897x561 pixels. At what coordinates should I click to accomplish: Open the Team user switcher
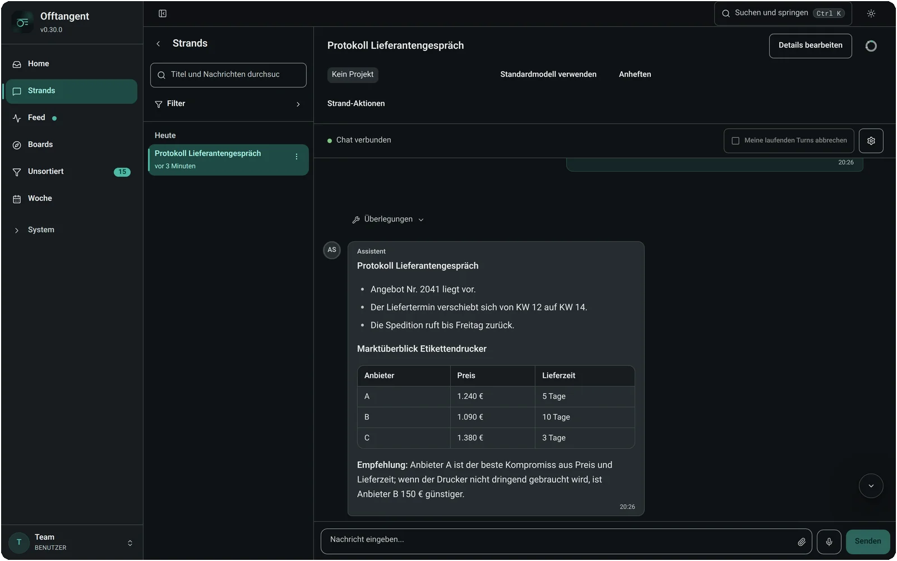71,542
